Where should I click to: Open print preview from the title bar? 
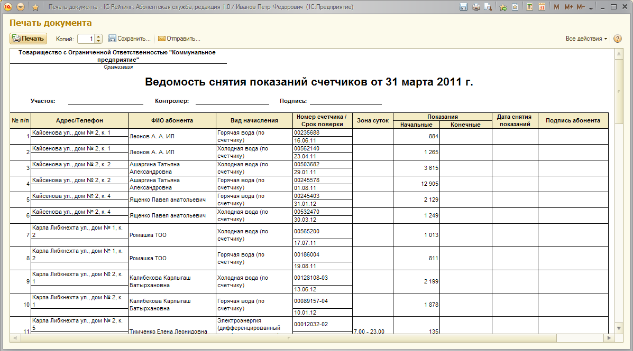tap(488, 7)
